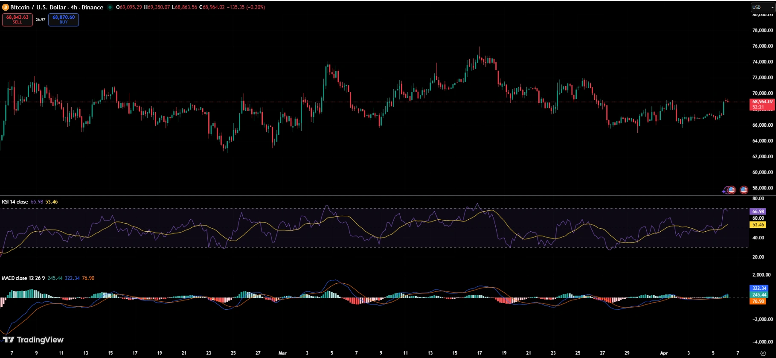Click the green market status dot
The width and height of the screenshot is (776, 358).
pyautogui.click(x=110, y=7)
